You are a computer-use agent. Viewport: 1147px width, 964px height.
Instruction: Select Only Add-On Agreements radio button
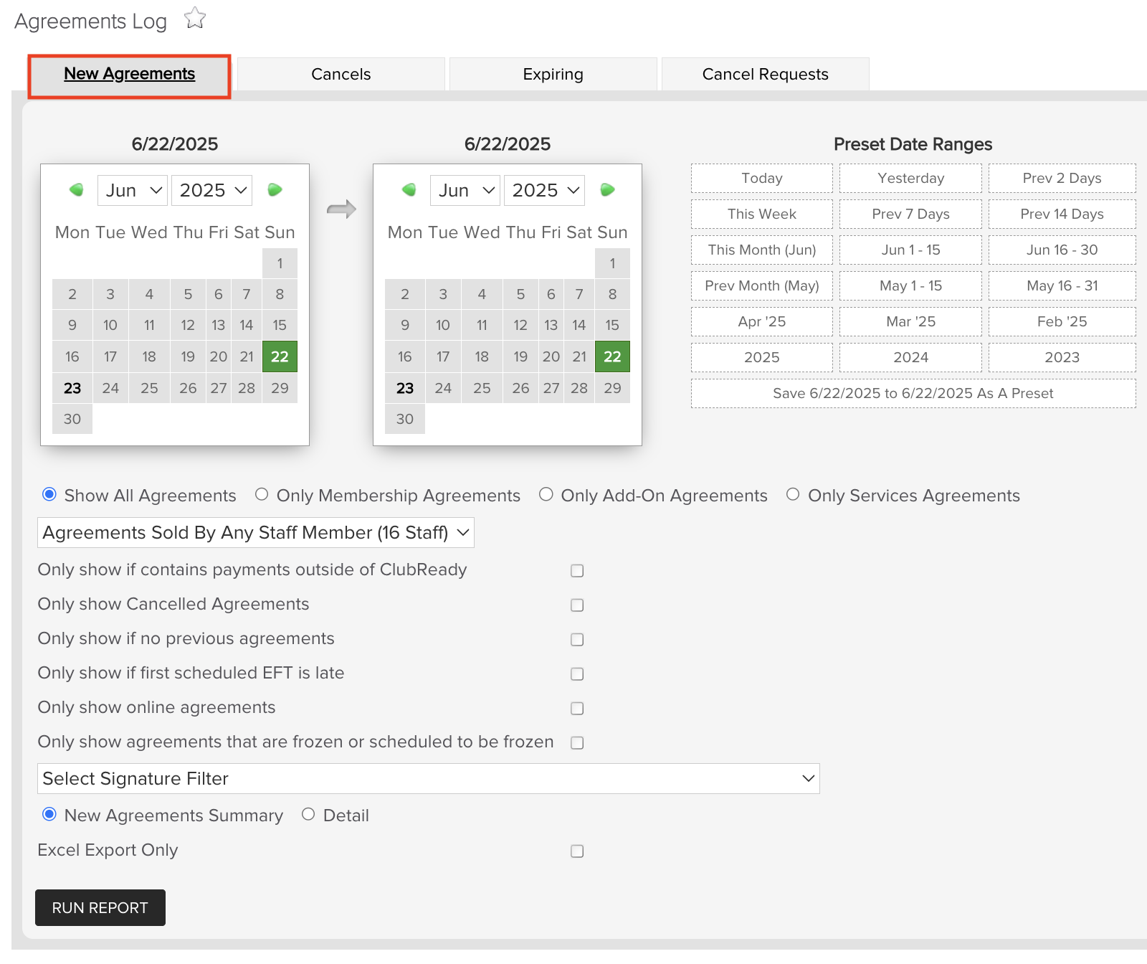pyautogui.click(x=546, y=494)
